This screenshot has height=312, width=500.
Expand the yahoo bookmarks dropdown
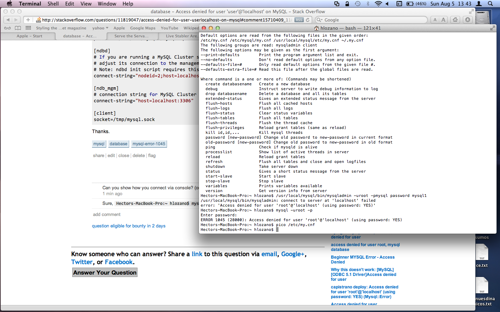coord(100,28)
